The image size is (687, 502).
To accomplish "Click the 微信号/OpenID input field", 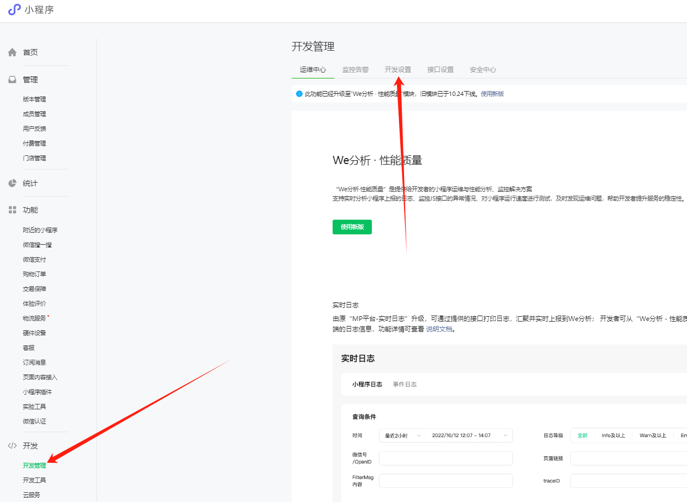I will coord(445,458).
